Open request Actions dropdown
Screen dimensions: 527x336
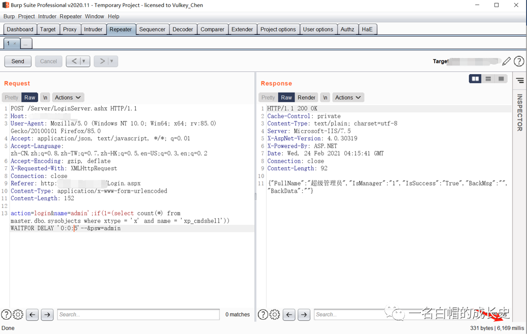[x=68, y=98]
